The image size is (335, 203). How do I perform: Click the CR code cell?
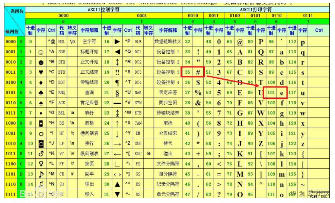pyautogui.click(x=62, y=174)
